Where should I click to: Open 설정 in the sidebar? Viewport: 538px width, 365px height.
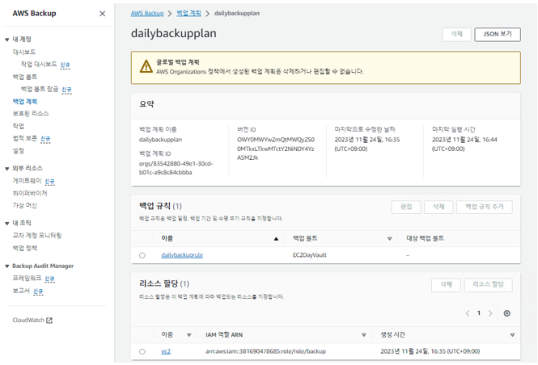pyautogui.click(x=18, y=151)
